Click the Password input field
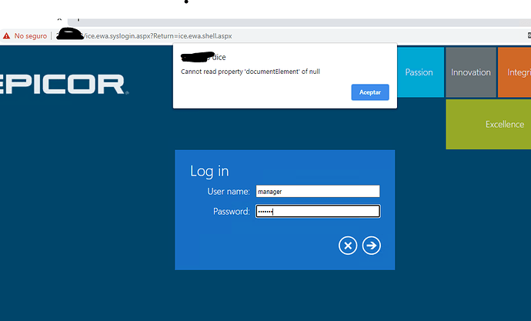The width and height of the screenshot is (531, 321). [x=318, y=211]
